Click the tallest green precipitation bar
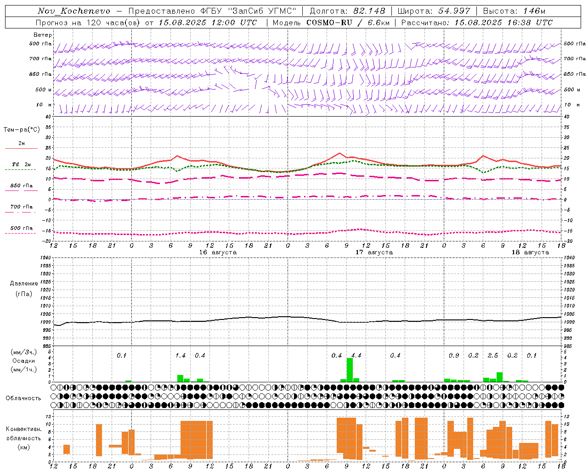This screenshot has height=470, width=588. pos(350,370)
